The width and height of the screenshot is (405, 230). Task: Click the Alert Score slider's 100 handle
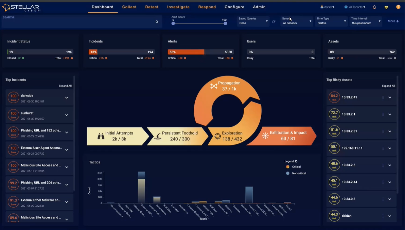point(225,23)
